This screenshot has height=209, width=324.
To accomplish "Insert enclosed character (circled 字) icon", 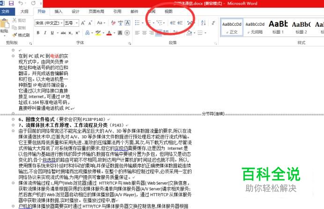I will (x=127, y=33).
